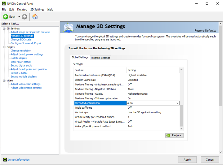The image size is (223, 165).
Task: Click the System Information icon at bottom left
Action: tap(5, 160)
